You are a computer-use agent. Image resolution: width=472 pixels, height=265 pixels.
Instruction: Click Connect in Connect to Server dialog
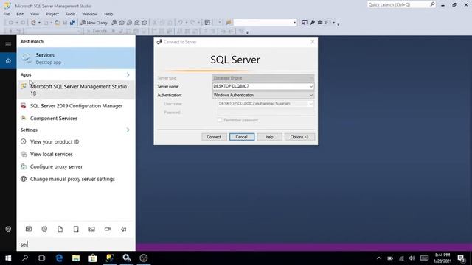[x=214, y=137]
